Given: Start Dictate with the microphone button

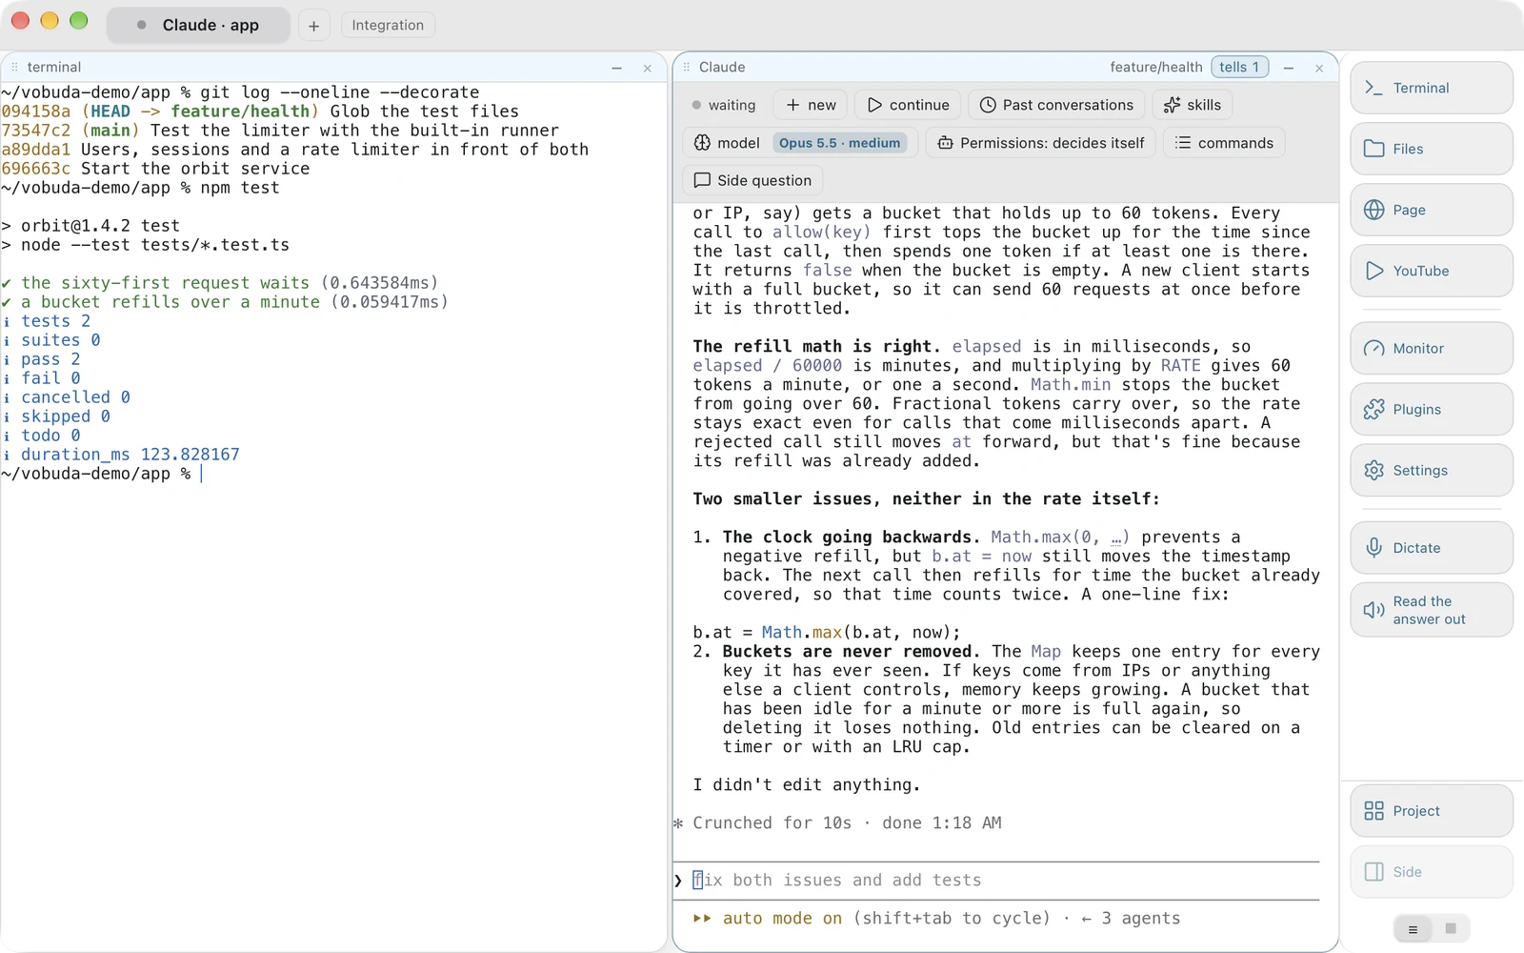Looking at the screenshot, I should point(1431,548).
